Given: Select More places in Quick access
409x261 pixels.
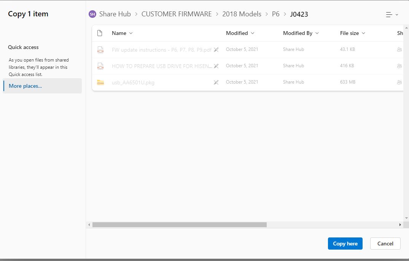Looking at the screenshot, I should tap(25, 86).
